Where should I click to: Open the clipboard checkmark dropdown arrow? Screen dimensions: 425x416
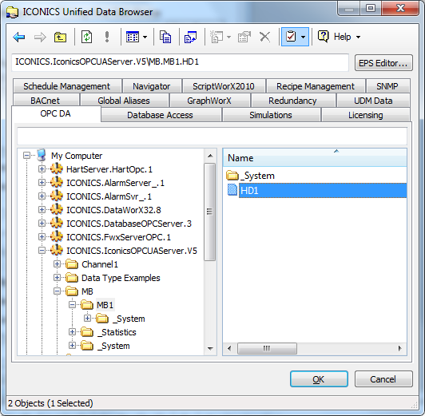click(304, 37)
